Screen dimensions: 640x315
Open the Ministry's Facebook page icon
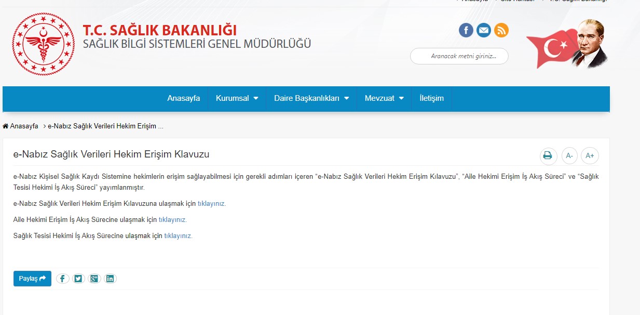(466, 30)
